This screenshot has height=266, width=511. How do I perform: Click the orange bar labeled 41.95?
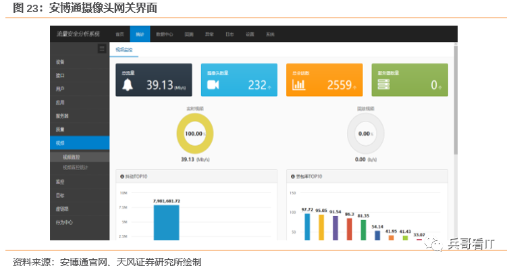392,238
